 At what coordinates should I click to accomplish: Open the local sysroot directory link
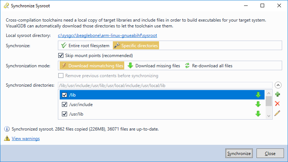click(x=107, y=35)
